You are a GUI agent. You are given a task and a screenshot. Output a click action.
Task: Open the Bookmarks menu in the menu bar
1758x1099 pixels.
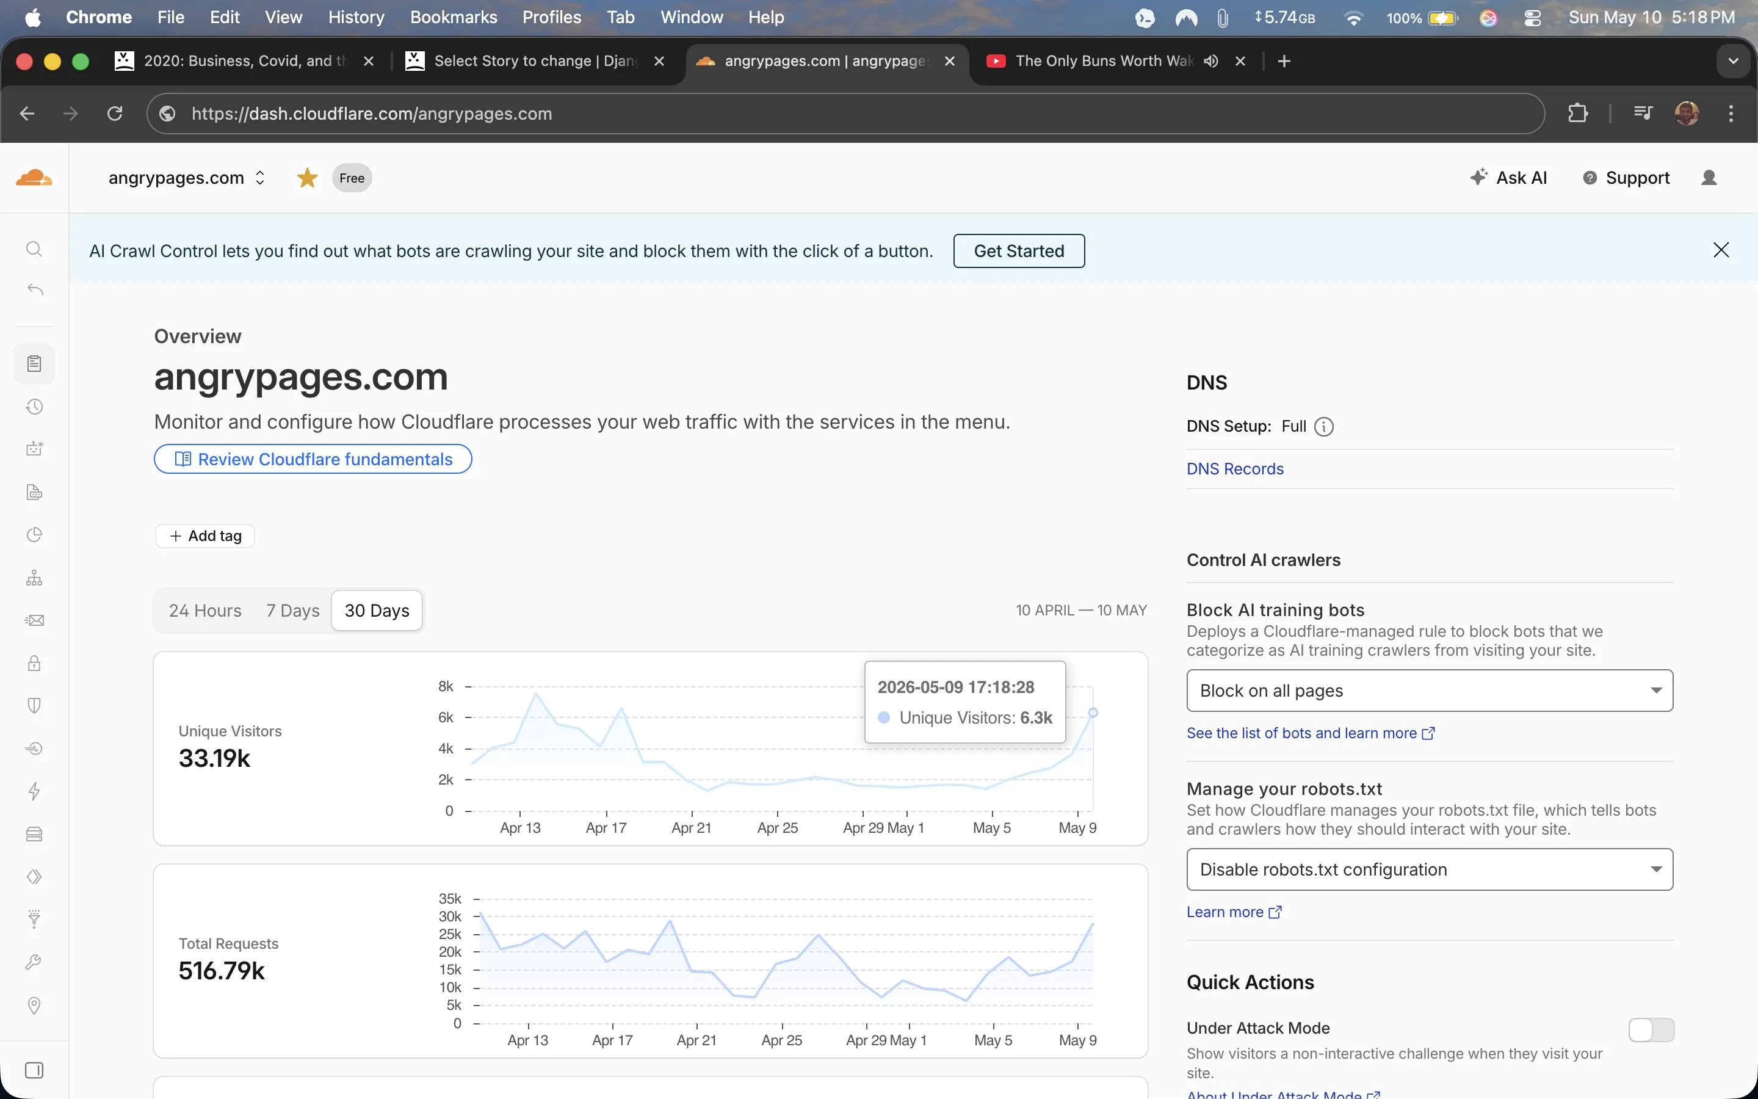[454, 18]
